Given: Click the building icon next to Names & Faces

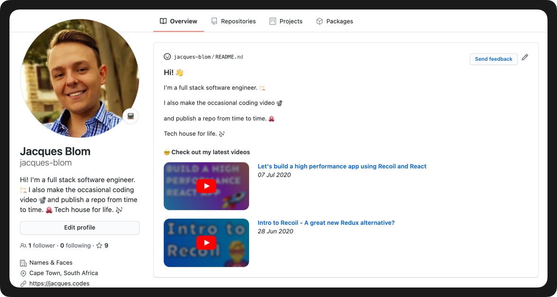Looking at the screenshot, I should 23,262.
